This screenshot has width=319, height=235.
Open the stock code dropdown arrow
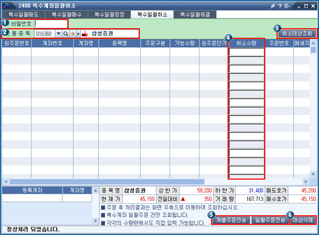pyautogui.click(x=58, y=34)
